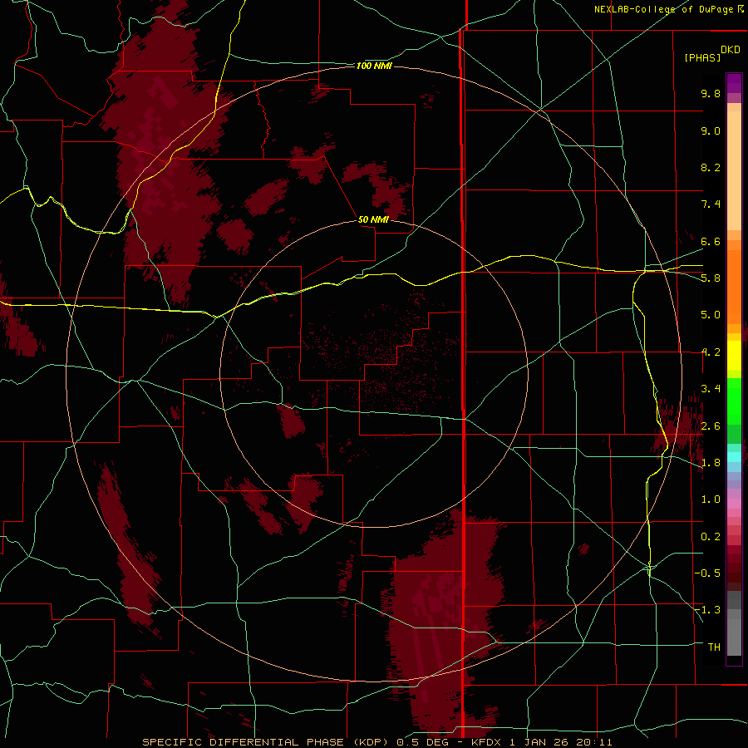
Task: Click the 4.2 legend value
Action: point(711,352)
